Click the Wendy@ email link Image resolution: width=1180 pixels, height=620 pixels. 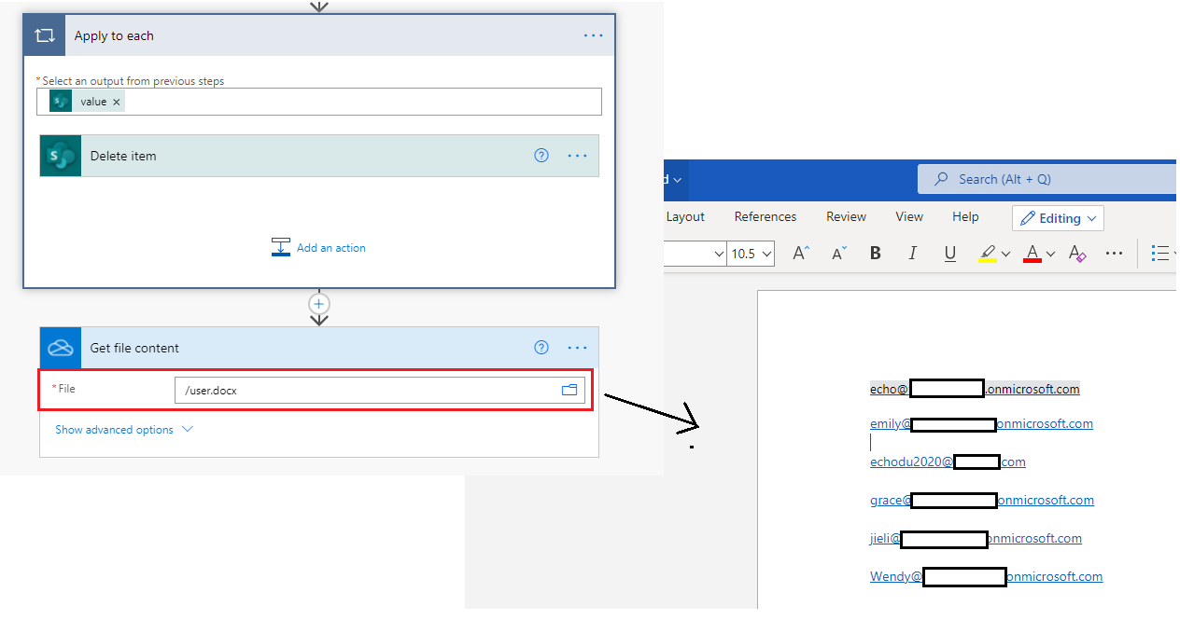(986, 576)
